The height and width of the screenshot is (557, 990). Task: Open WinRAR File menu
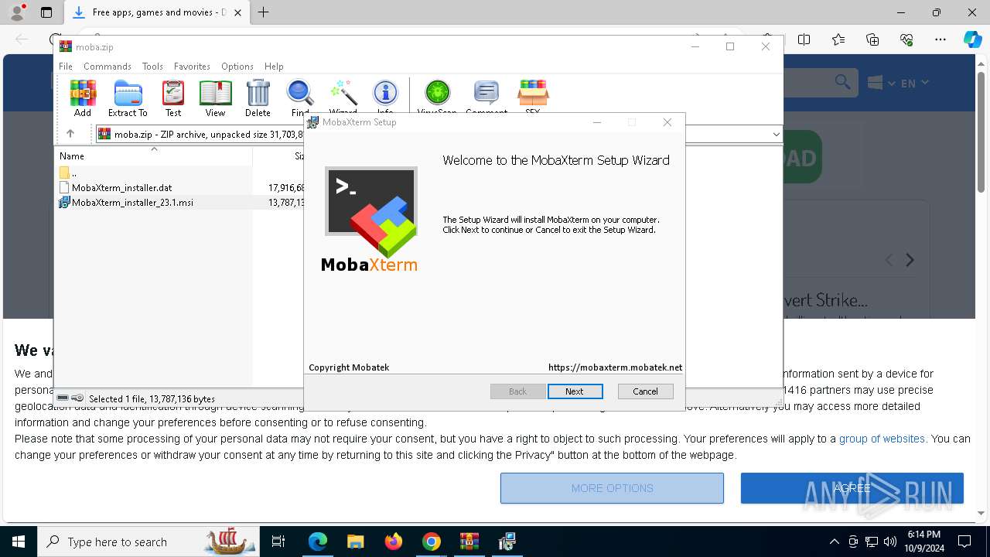point(66,67)
